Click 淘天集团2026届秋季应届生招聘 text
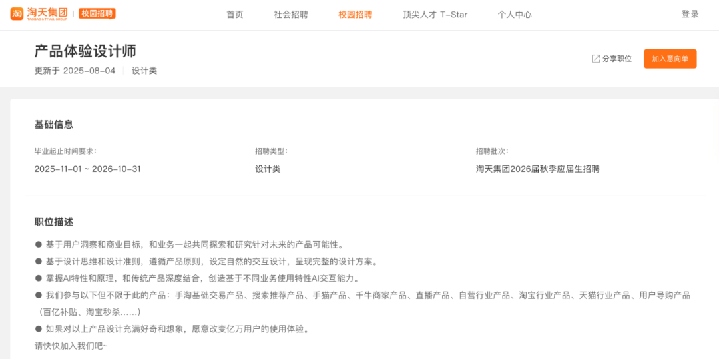719x359 pixels. [x=537, y=169]
